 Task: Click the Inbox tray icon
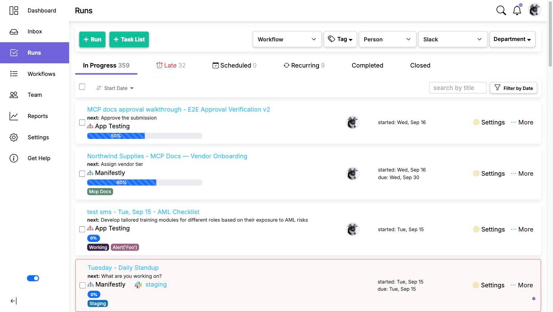[x=14, y=32]
